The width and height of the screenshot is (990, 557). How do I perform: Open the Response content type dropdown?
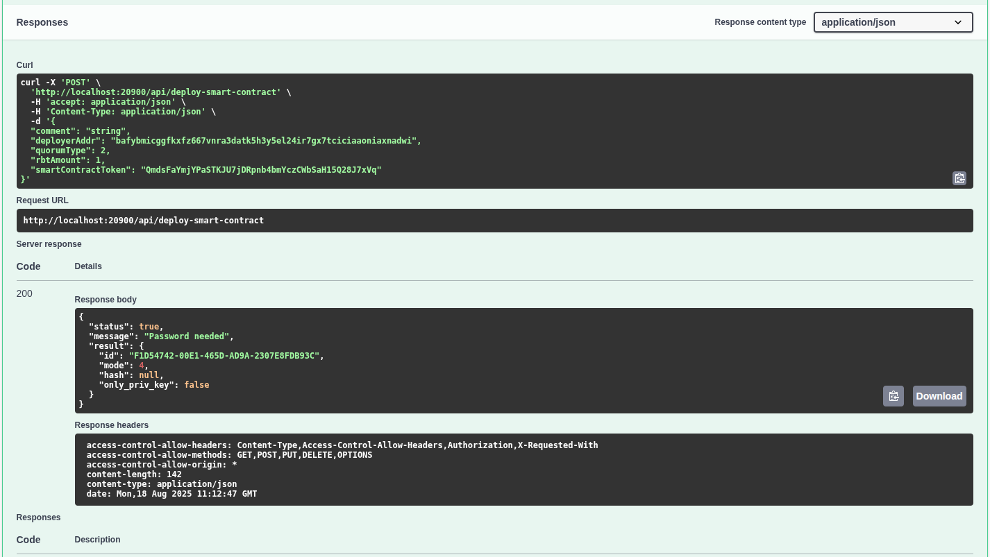[x=893, y=22]
